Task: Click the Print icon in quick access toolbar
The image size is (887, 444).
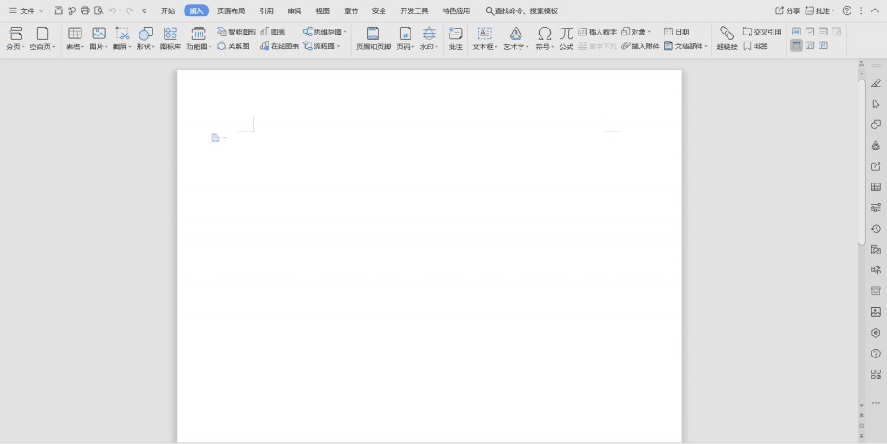Action: point(86,10)
